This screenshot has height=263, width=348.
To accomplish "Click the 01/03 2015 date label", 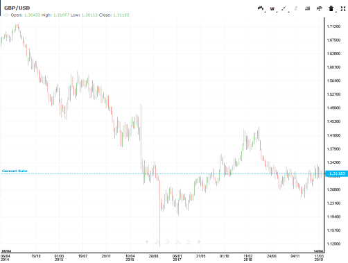I will (x=59, y=257).
